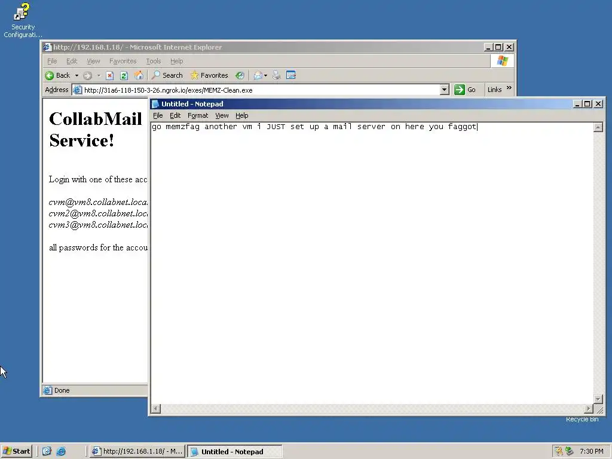This screenshot has height=459, width=612.
Task: Click the cvm3@vm8.collabnet email text
Action: click(99, 225)
